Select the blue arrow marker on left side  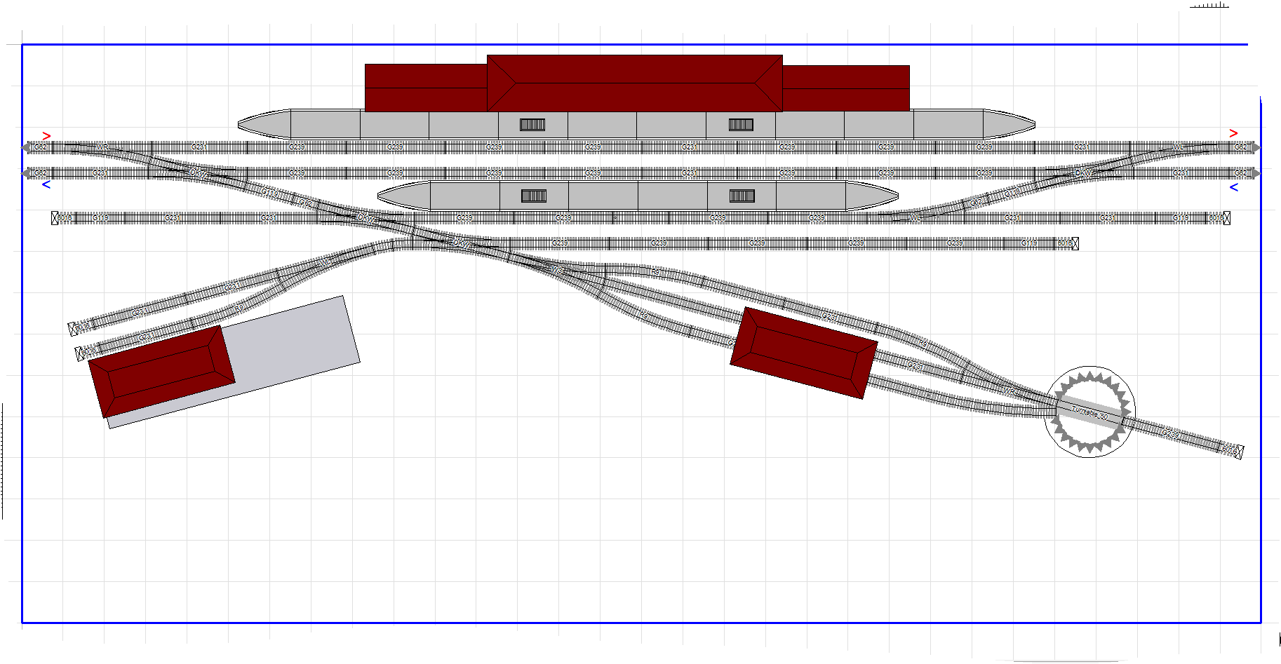(46, 185)
